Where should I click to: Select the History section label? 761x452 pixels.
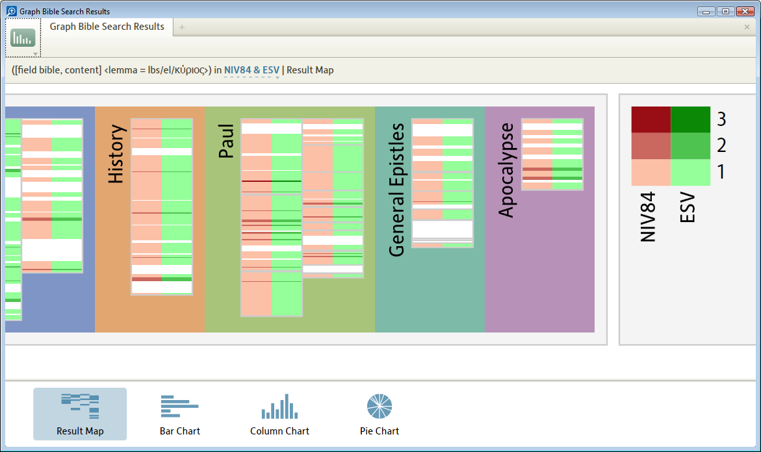point(116,154)
